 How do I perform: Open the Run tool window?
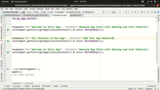[7, 86]
